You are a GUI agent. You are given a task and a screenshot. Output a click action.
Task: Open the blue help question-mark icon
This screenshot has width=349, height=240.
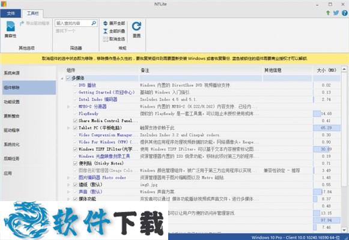click(345, 13)
